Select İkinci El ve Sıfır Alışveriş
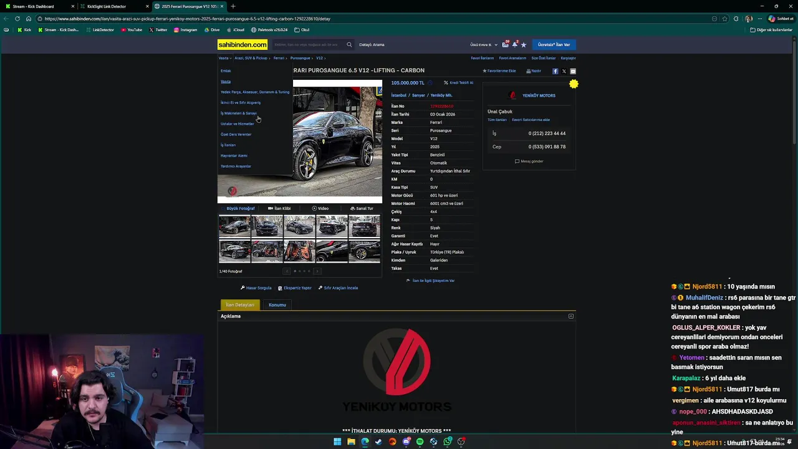This screenshot has height=449, width=798. [241, 102]
